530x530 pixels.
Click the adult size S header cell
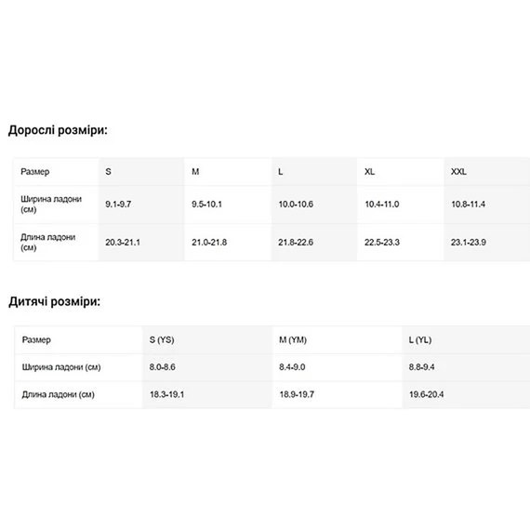[x=141, y=172]
